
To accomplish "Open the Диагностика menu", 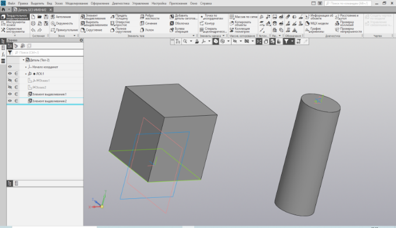I will click(x=121, y=3).
